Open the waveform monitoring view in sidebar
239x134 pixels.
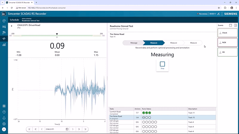[4, 39]
